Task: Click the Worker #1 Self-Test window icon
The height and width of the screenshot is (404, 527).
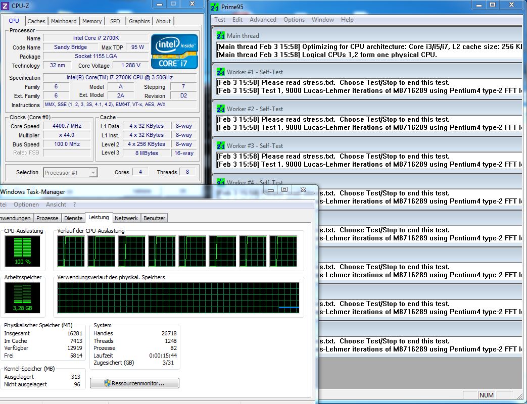Action: [220, 72]
